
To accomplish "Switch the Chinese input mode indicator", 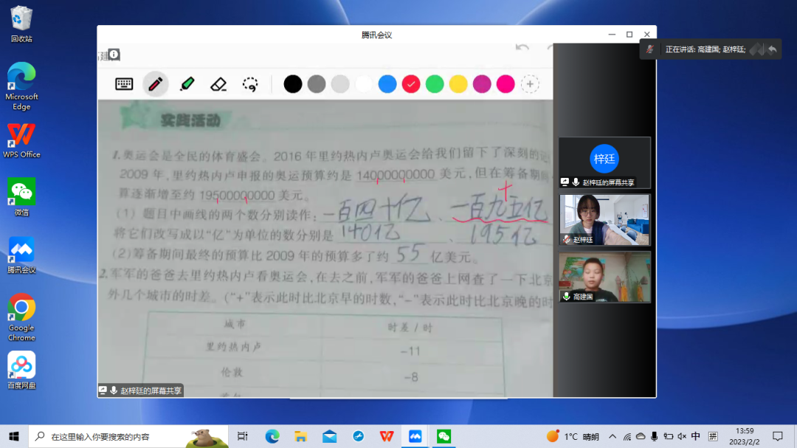I will (x=696, y=436).
